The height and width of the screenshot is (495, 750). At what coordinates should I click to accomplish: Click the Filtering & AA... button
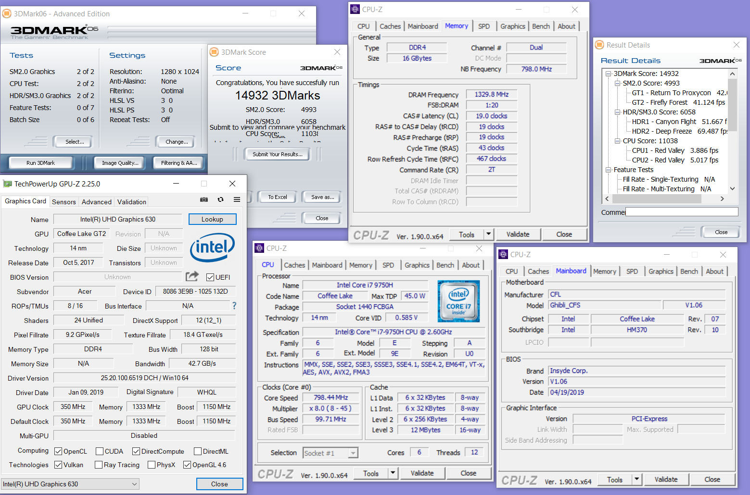(x=179, y=163)
